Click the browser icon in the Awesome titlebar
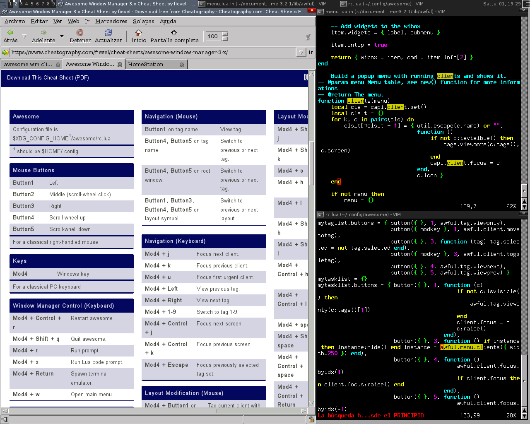 click(x=5, y=12)
